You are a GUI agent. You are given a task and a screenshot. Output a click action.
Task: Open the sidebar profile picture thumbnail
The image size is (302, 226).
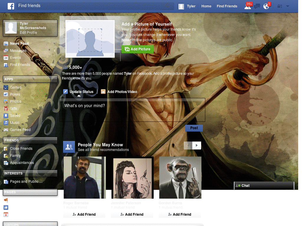coord(11,28)
